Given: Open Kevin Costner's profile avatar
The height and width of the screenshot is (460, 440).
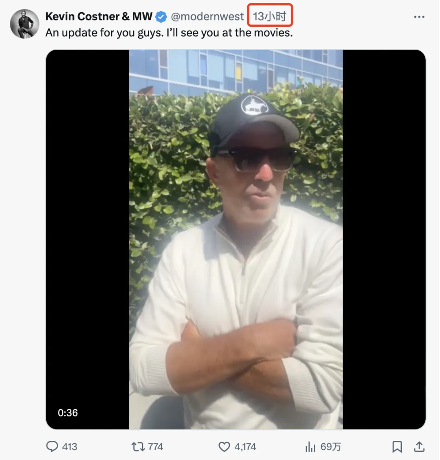Looking at the screenshot, I should (x=24, y=24).
